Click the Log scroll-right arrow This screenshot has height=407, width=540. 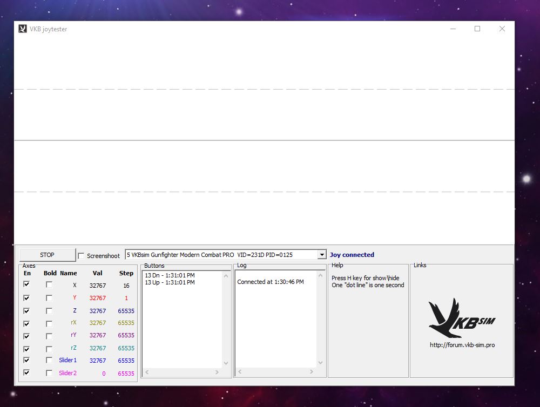click(x=312, y=371)
